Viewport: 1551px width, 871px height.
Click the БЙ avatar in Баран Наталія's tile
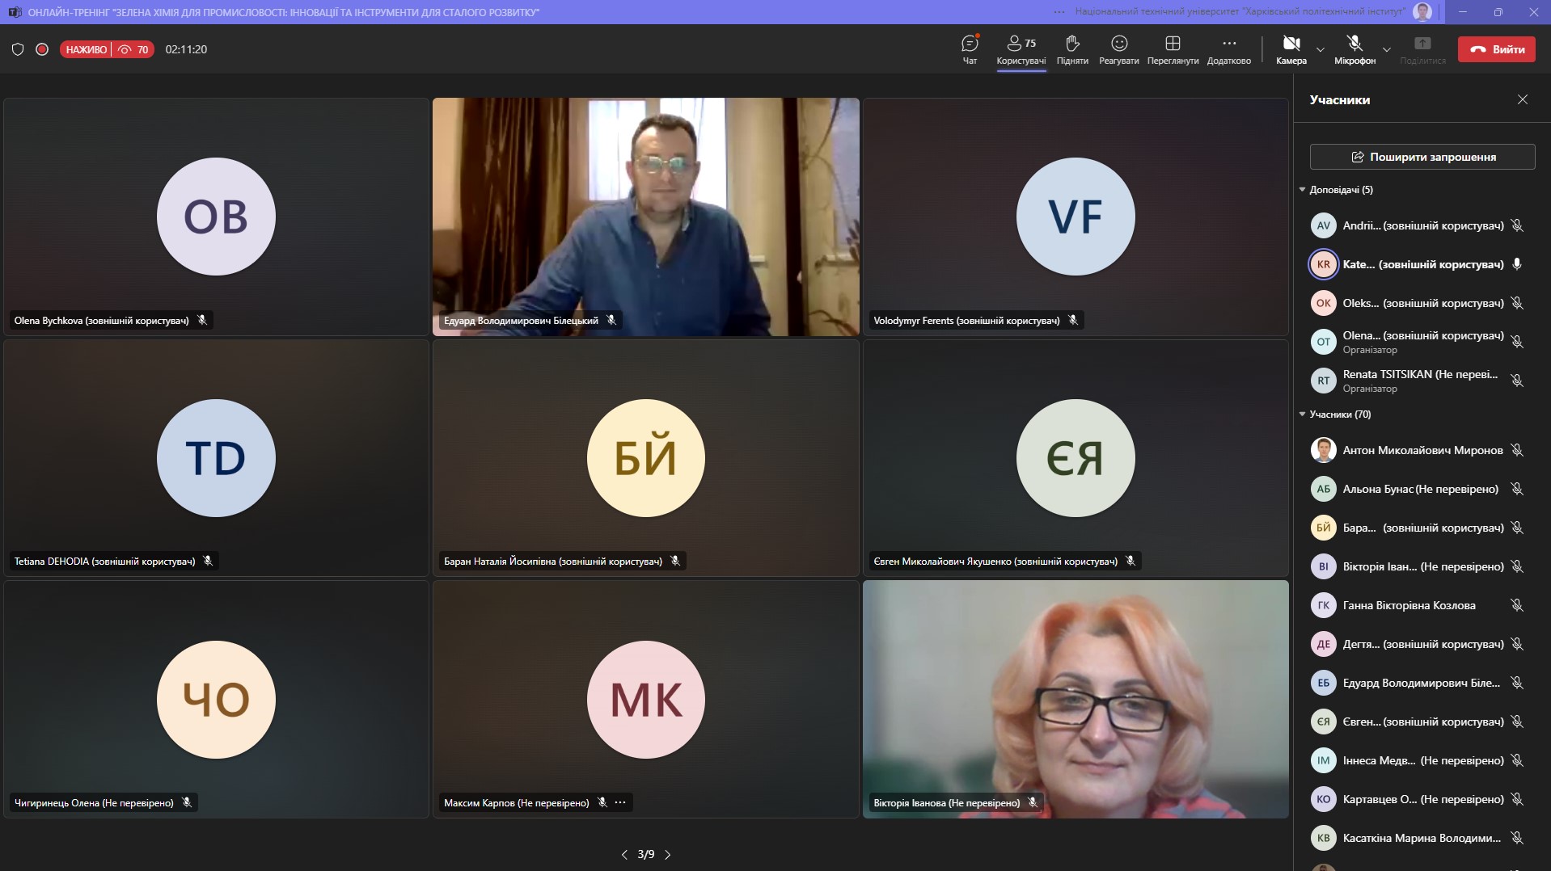tap(646, 458)
